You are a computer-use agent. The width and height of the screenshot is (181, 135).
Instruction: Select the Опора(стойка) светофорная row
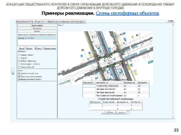tap(116, 86)
